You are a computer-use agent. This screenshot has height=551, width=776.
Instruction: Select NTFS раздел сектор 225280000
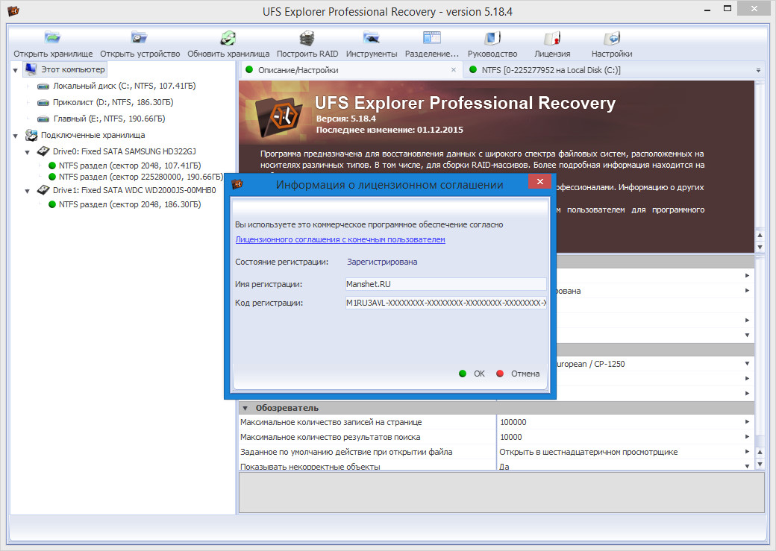(140, 177)
